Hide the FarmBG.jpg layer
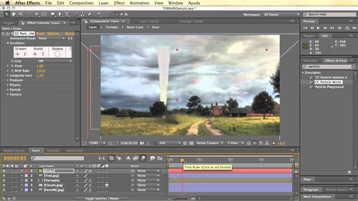Viewport: 358px width, 201px height. coord(4,190)
